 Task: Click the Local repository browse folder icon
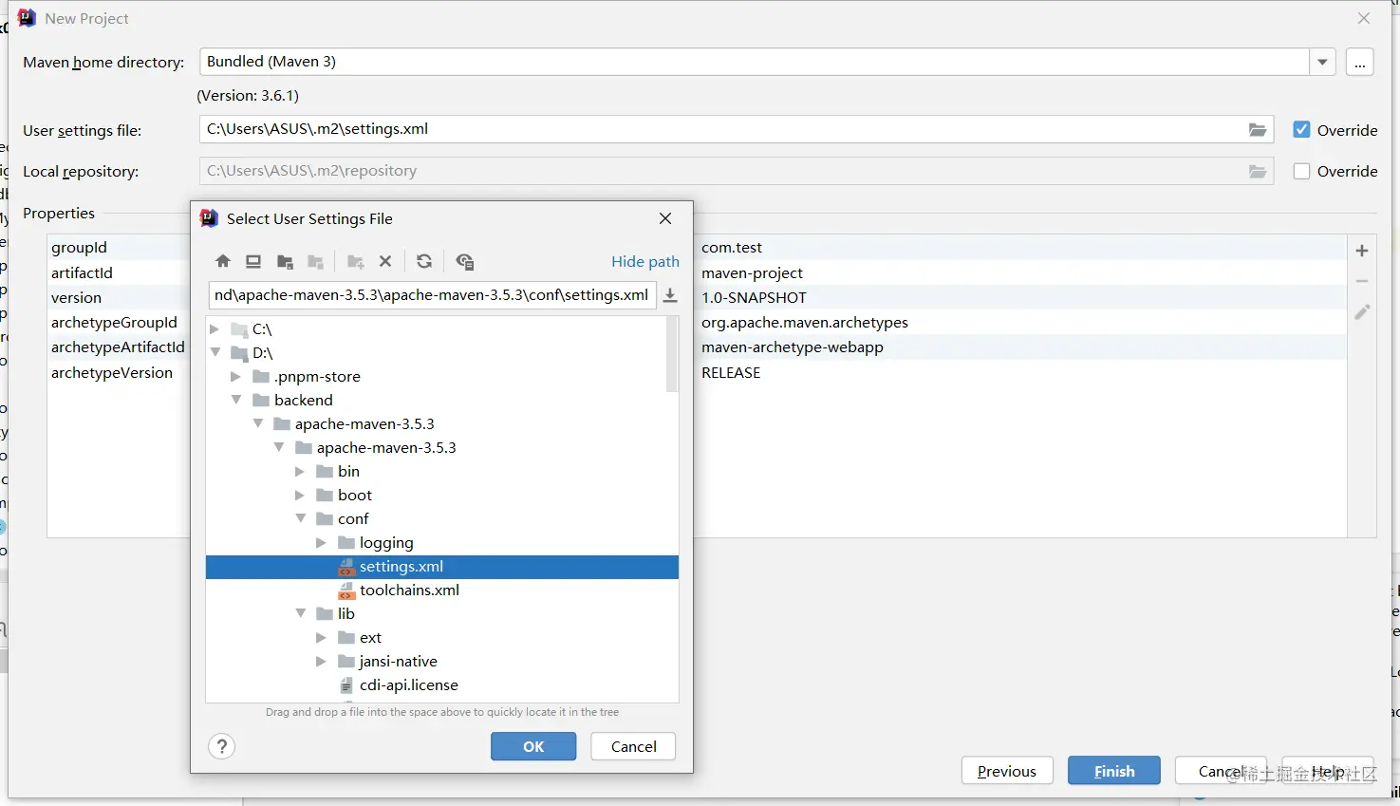1258,172
